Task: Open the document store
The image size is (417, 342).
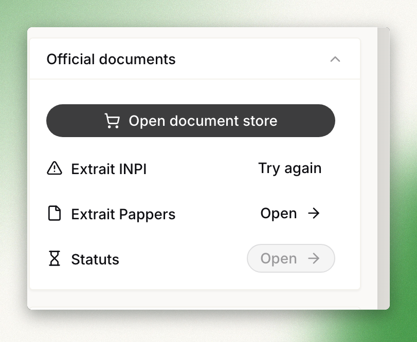Action: (x=191, y=121)
